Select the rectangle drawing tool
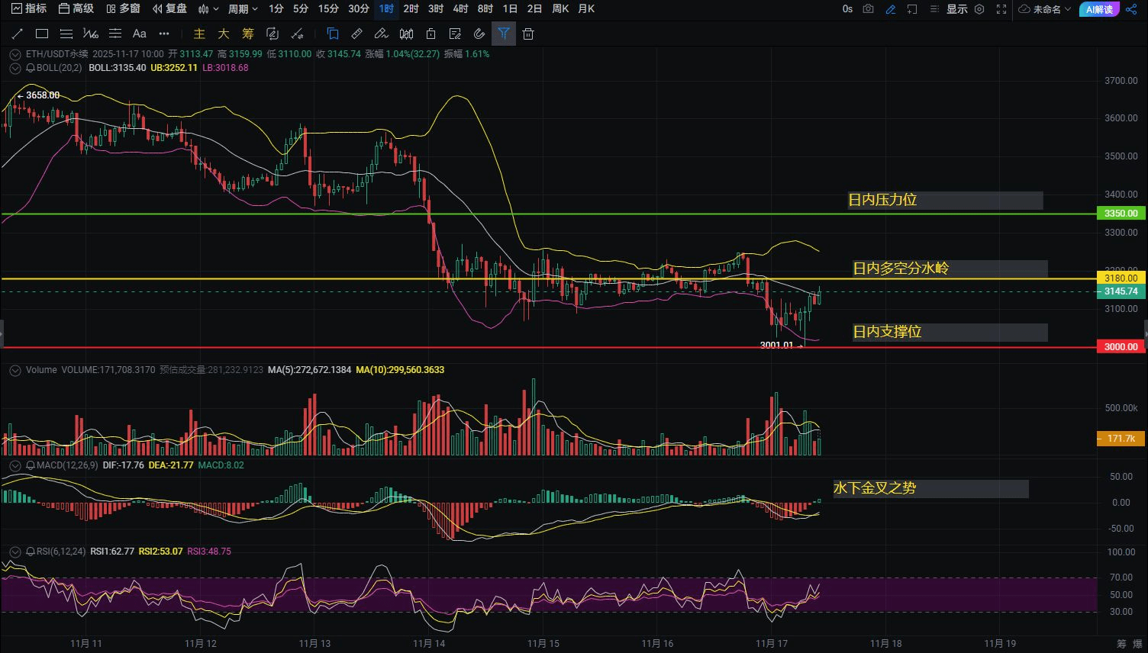 coord(42,34)
